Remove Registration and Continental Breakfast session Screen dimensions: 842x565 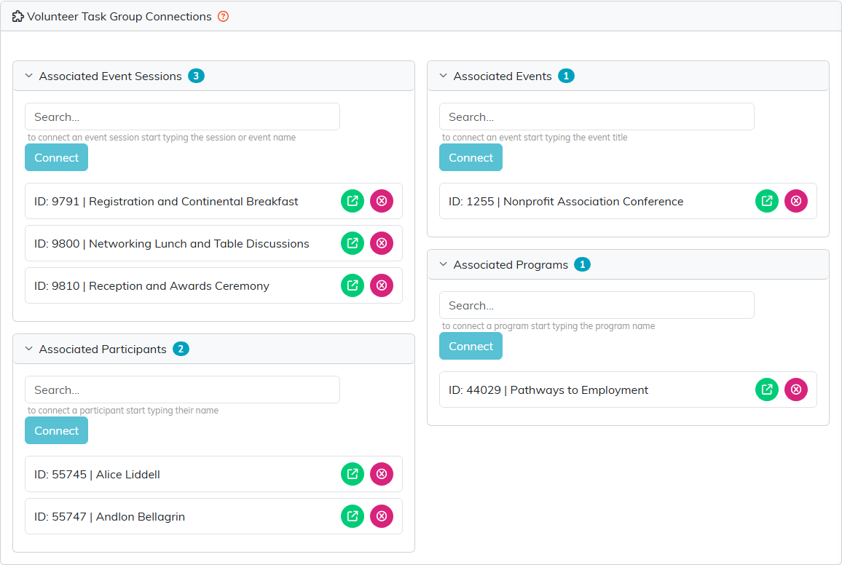tap(382, 201)
